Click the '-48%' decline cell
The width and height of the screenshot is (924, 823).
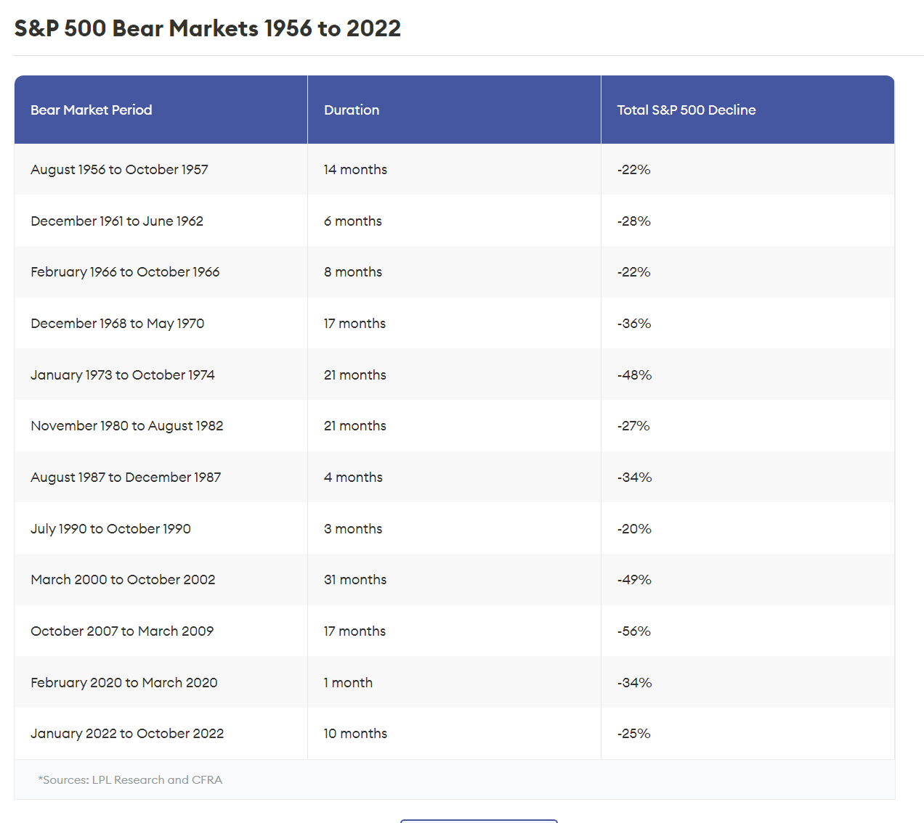tap(634, 375)
